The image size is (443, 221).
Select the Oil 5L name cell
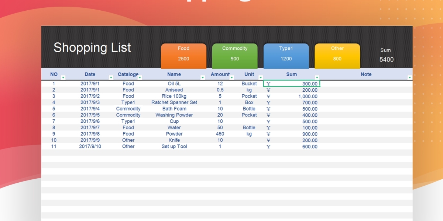point(174,84)
